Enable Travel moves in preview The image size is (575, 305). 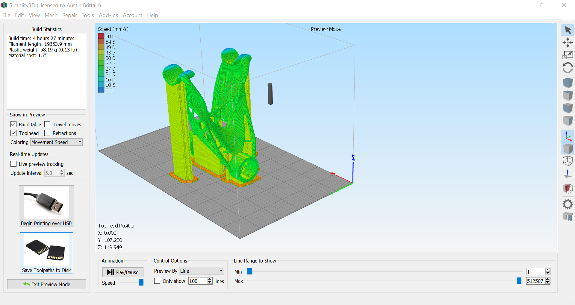pos(47,124)
